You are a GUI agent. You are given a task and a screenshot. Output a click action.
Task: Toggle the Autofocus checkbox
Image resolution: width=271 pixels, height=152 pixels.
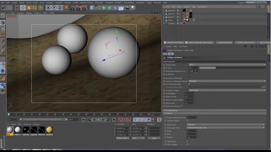pyautogui.click(x=189, y=74)
